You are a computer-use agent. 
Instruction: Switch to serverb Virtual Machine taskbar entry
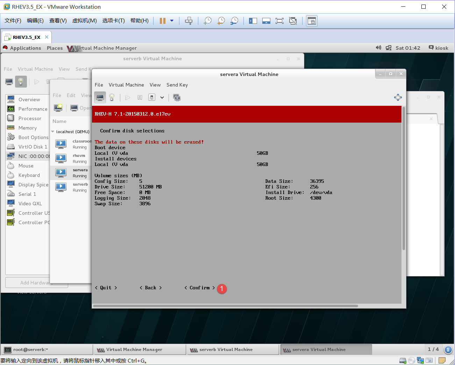tap(233, 350)
